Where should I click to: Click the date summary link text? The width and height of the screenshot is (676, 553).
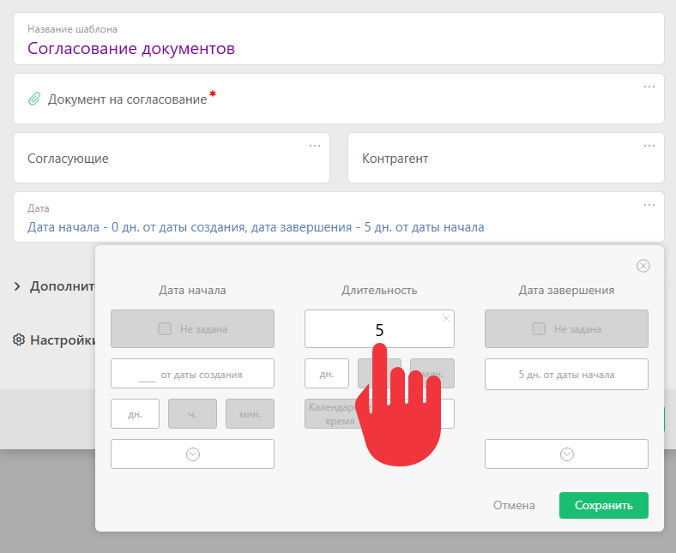(x=256, y=227)
